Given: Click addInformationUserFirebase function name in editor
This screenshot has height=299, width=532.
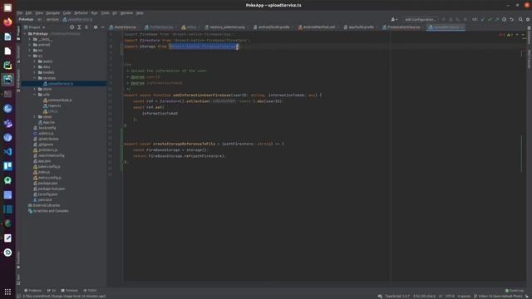Looking at the screenshot, I should tap(201, 96).
